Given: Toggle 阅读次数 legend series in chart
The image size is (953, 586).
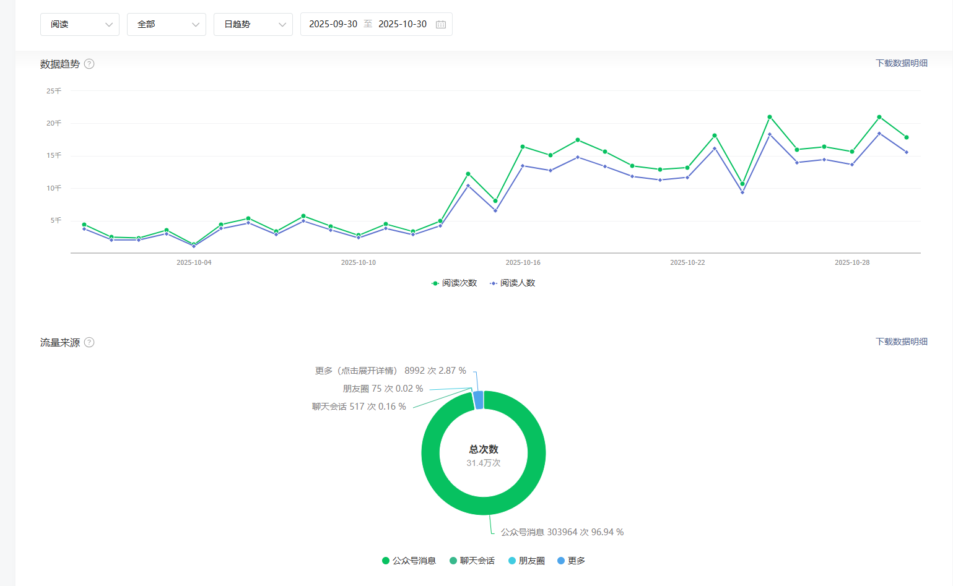Looking at the screenshot, I should 455,283.
